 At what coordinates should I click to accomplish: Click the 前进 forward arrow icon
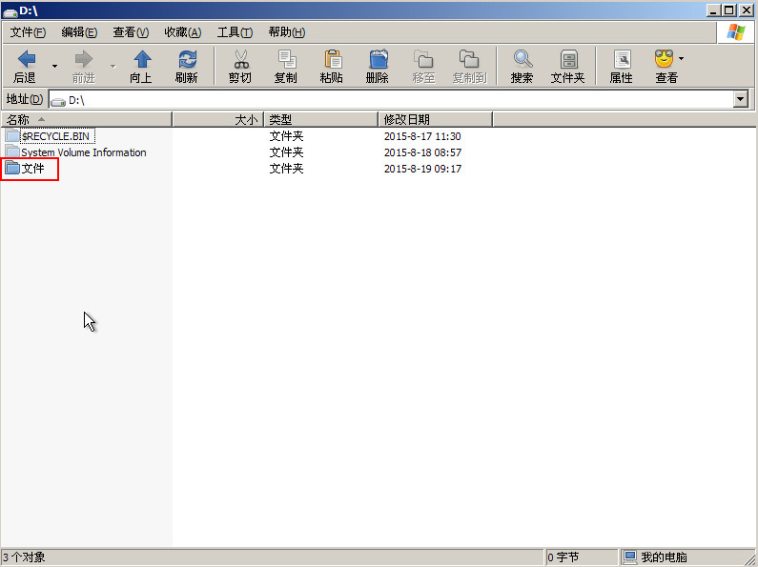pyautogui.click(x=84, y=59)
